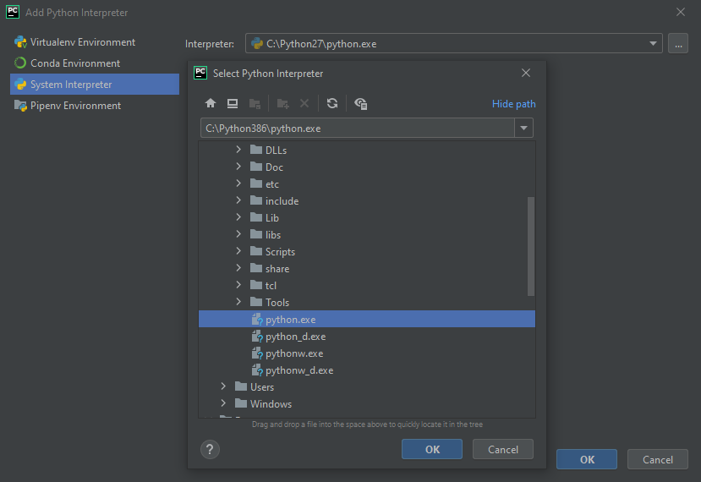Open the help question mark button
Screen dimensions: 701x482
(210, 449)
